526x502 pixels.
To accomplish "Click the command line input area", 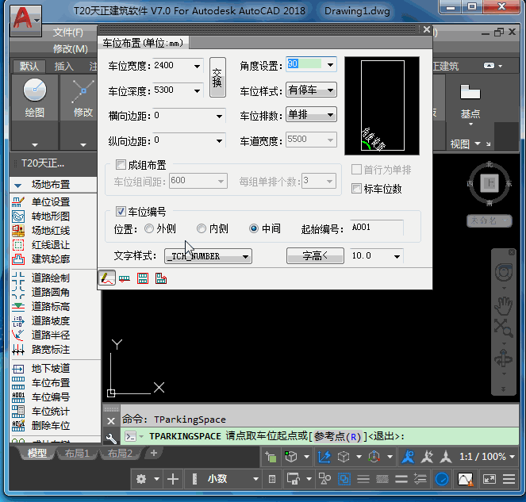I will [x=319, y=437].
